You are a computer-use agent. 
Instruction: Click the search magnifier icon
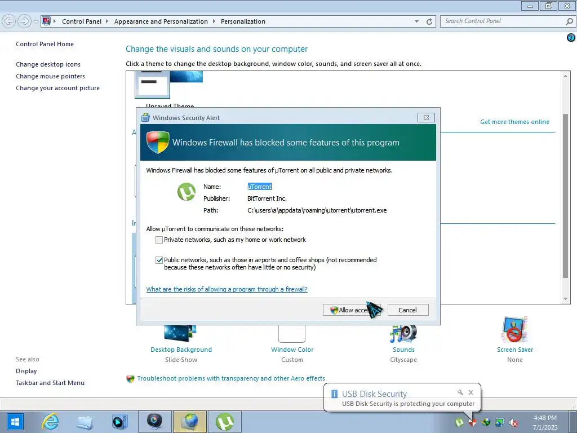click(569, 21)
